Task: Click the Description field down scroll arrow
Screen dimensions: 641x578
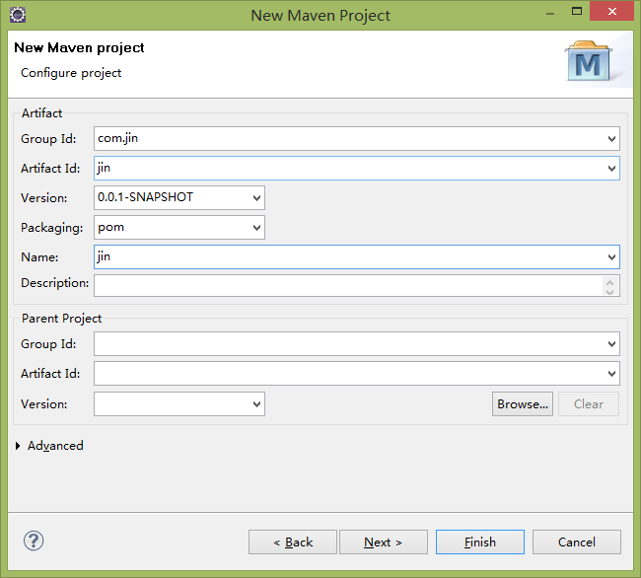Action: pos(609,291)
